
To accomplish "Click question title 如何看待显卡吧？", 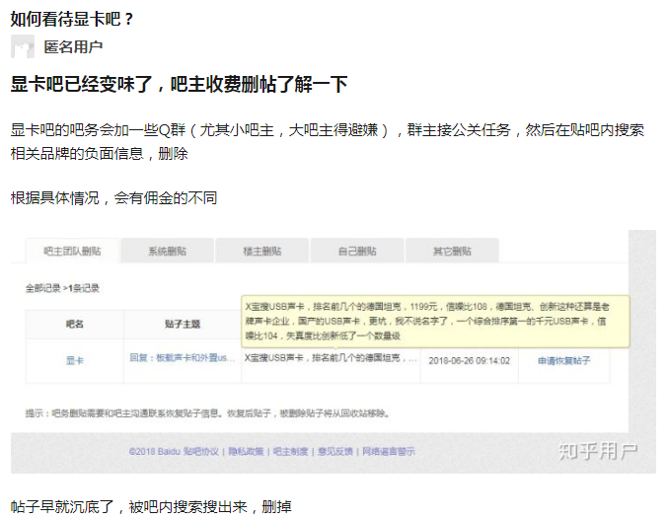I will pyautogui.click(x=72, y=19).
